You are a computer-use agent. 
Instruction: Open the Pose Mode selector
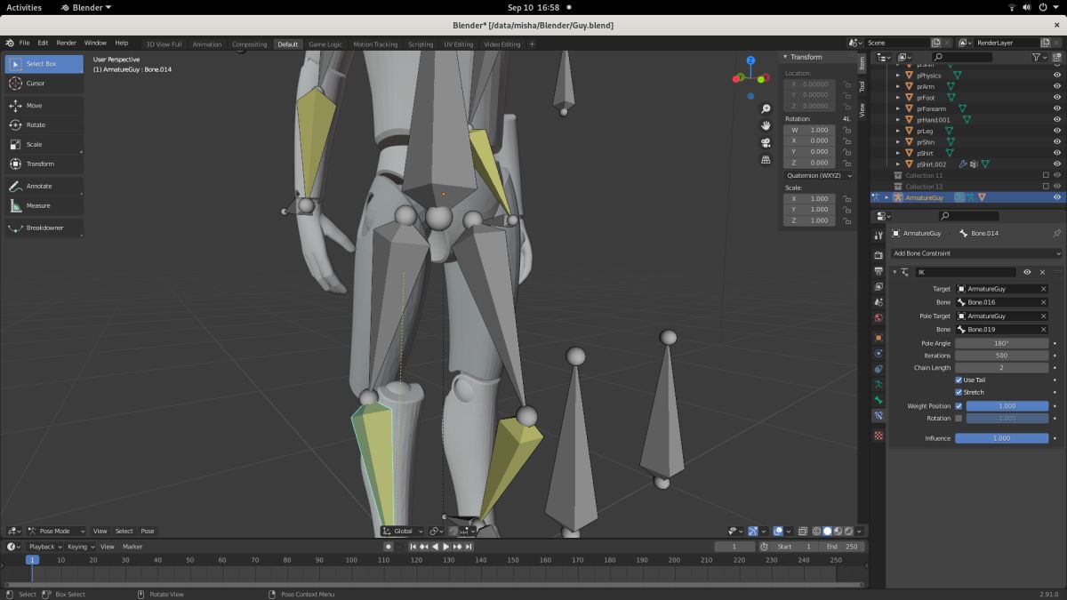pos(55,532)
